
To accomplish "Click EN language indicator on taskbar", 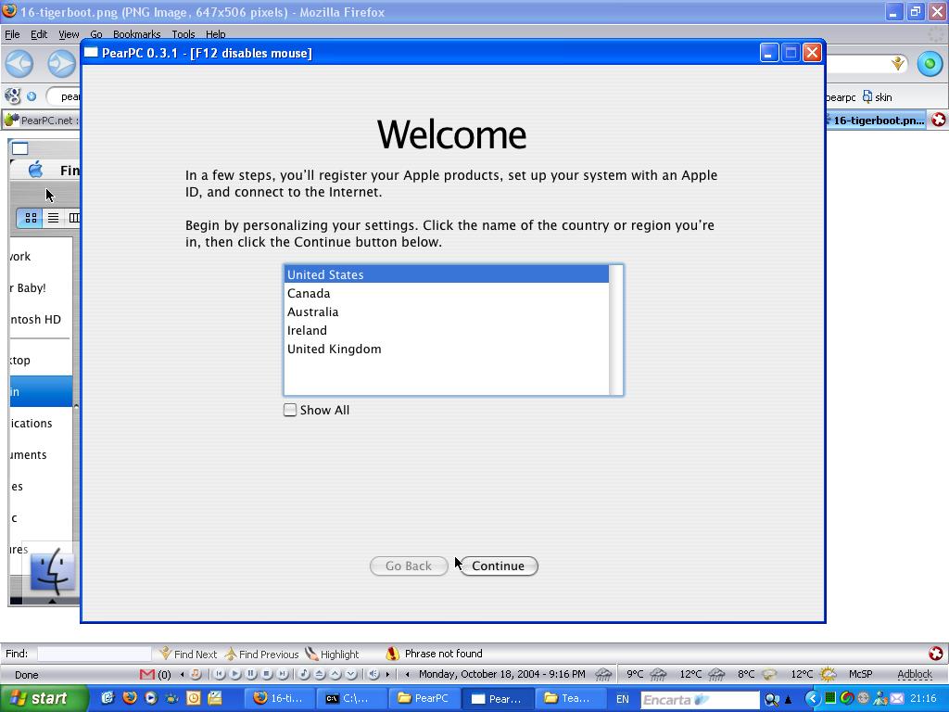I will point(622,699).
